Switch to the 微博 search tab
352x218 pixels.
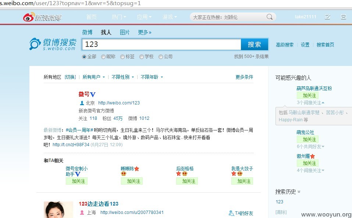point(87,32)
